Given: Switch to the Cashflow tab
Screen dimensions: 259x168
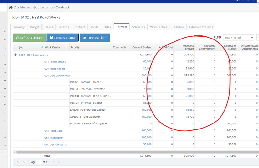Looking at the screenshot, I should (x=178, y=27).
